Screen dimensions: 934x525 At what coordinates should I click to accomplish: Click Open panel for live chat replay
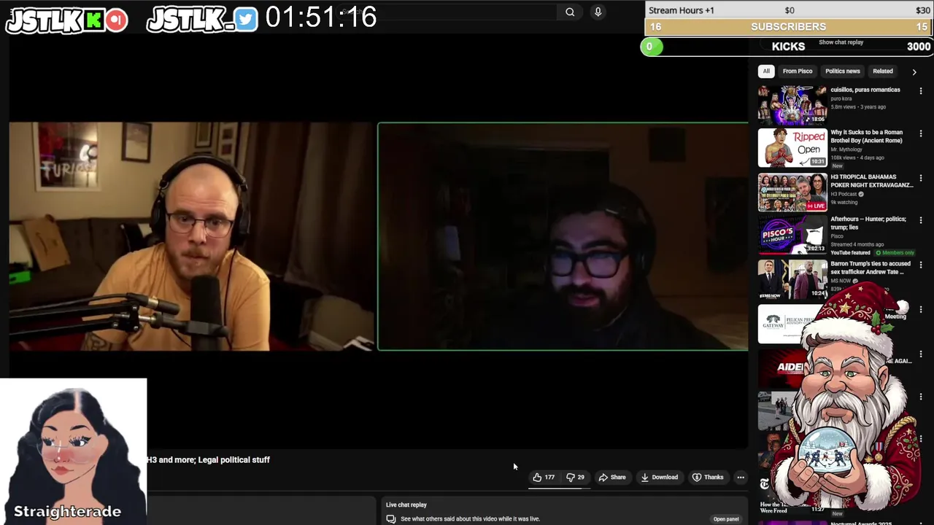pos(726,519)
